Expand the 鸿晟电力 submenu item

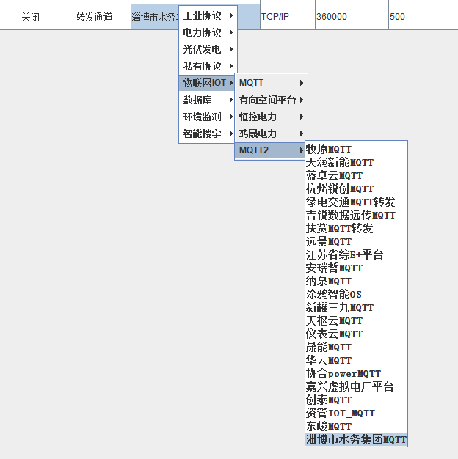tap(271, 133)
